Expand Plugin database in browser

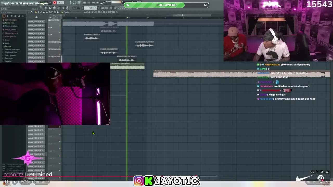coord(10,26)
